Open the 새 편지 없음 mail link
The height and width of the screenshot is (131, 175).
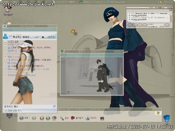(x=13, y=42)
